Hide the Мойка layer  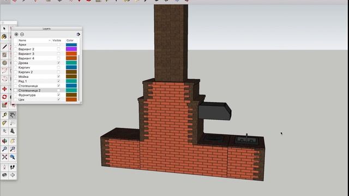coord(58,77)
